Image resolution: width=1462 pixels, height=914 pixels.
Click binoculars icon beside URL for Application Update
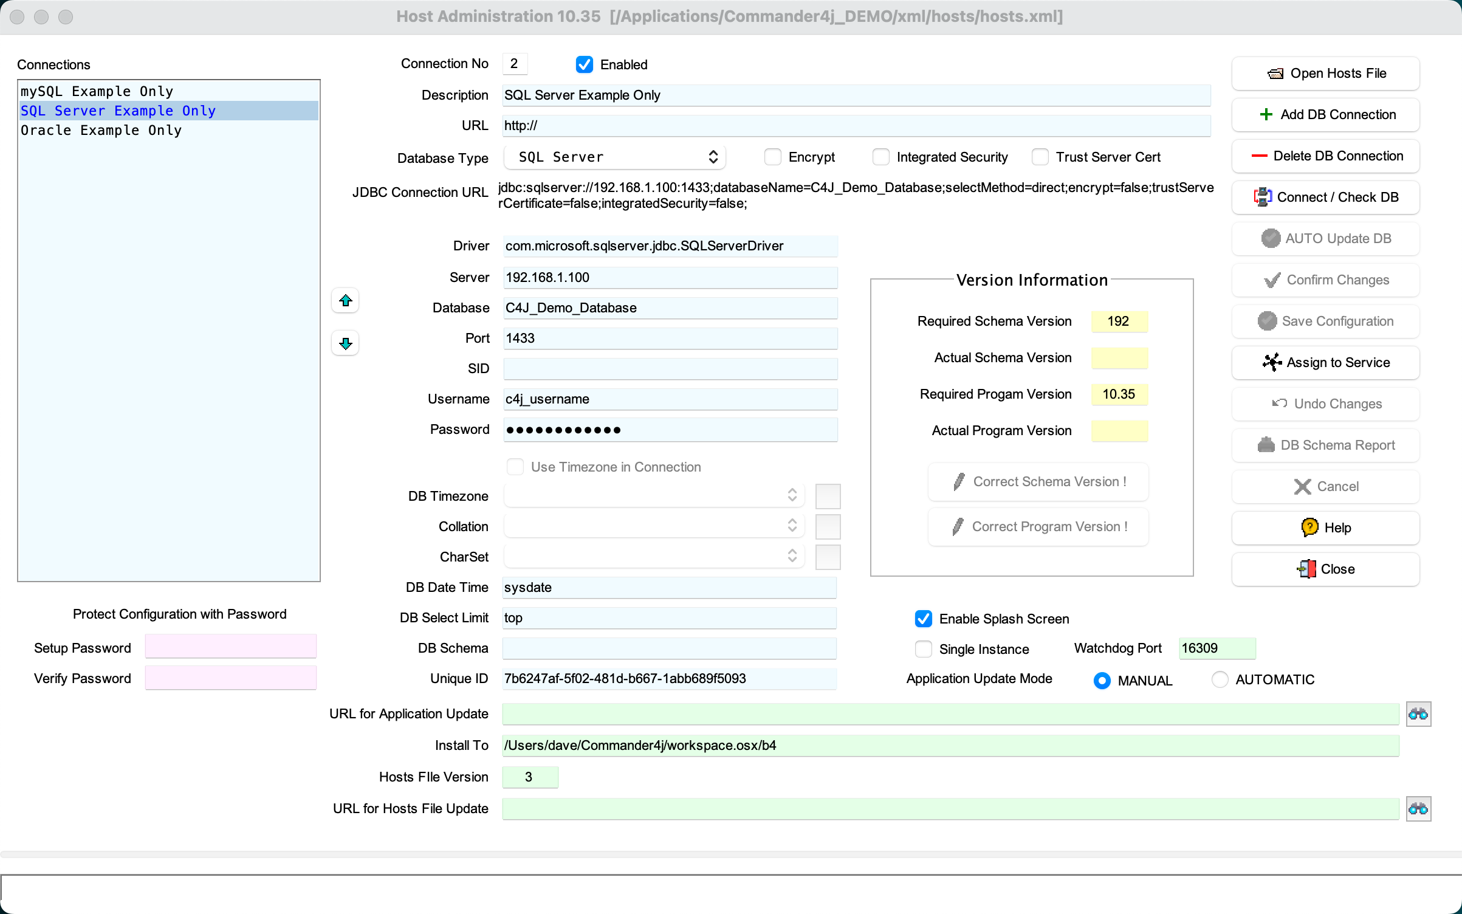[x=1418, y=714]
